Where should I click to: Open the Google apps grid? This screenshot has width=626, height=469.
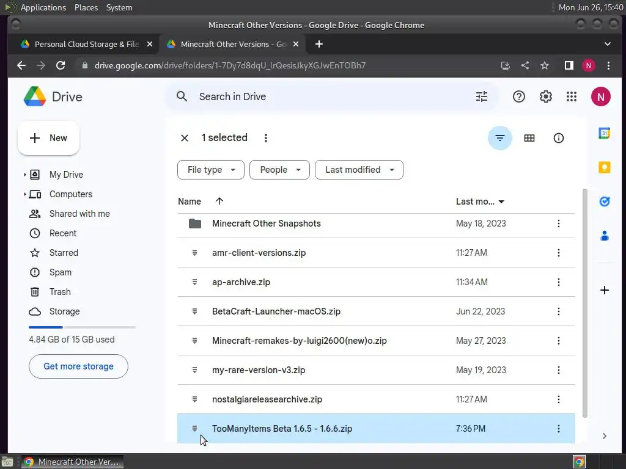572,96
